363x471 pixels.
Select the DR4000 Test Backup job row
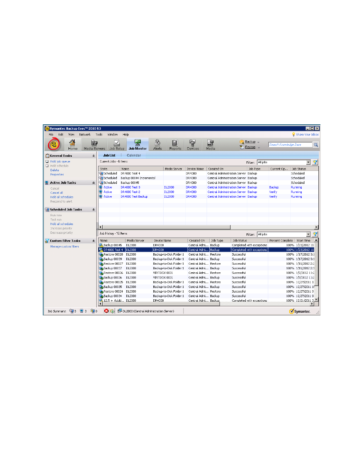pos(209,196)
